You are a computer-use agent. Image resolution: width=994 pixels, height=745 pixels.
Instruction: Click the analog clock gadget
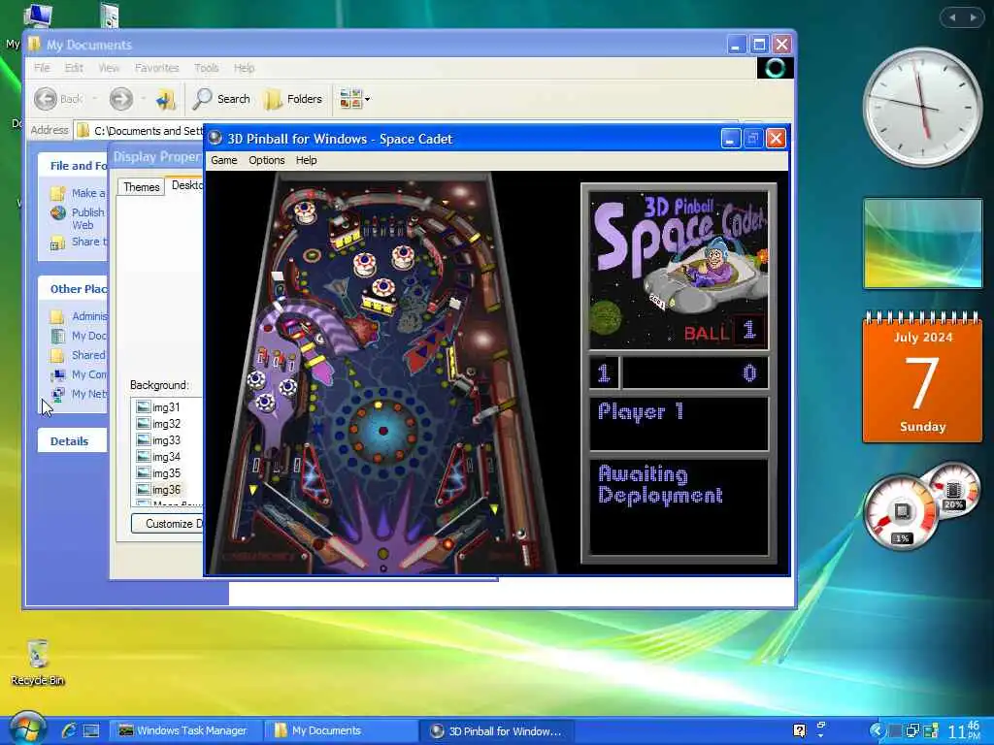922,107
